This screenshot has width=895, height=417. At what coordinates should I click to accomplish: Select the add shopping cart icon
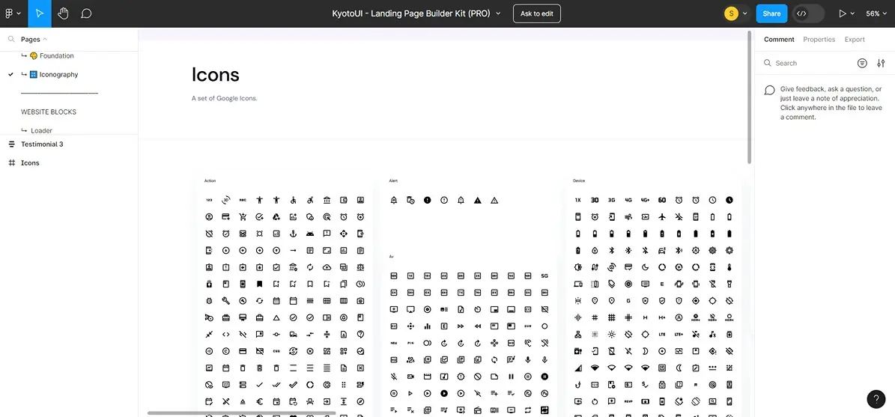click(243, 217)
